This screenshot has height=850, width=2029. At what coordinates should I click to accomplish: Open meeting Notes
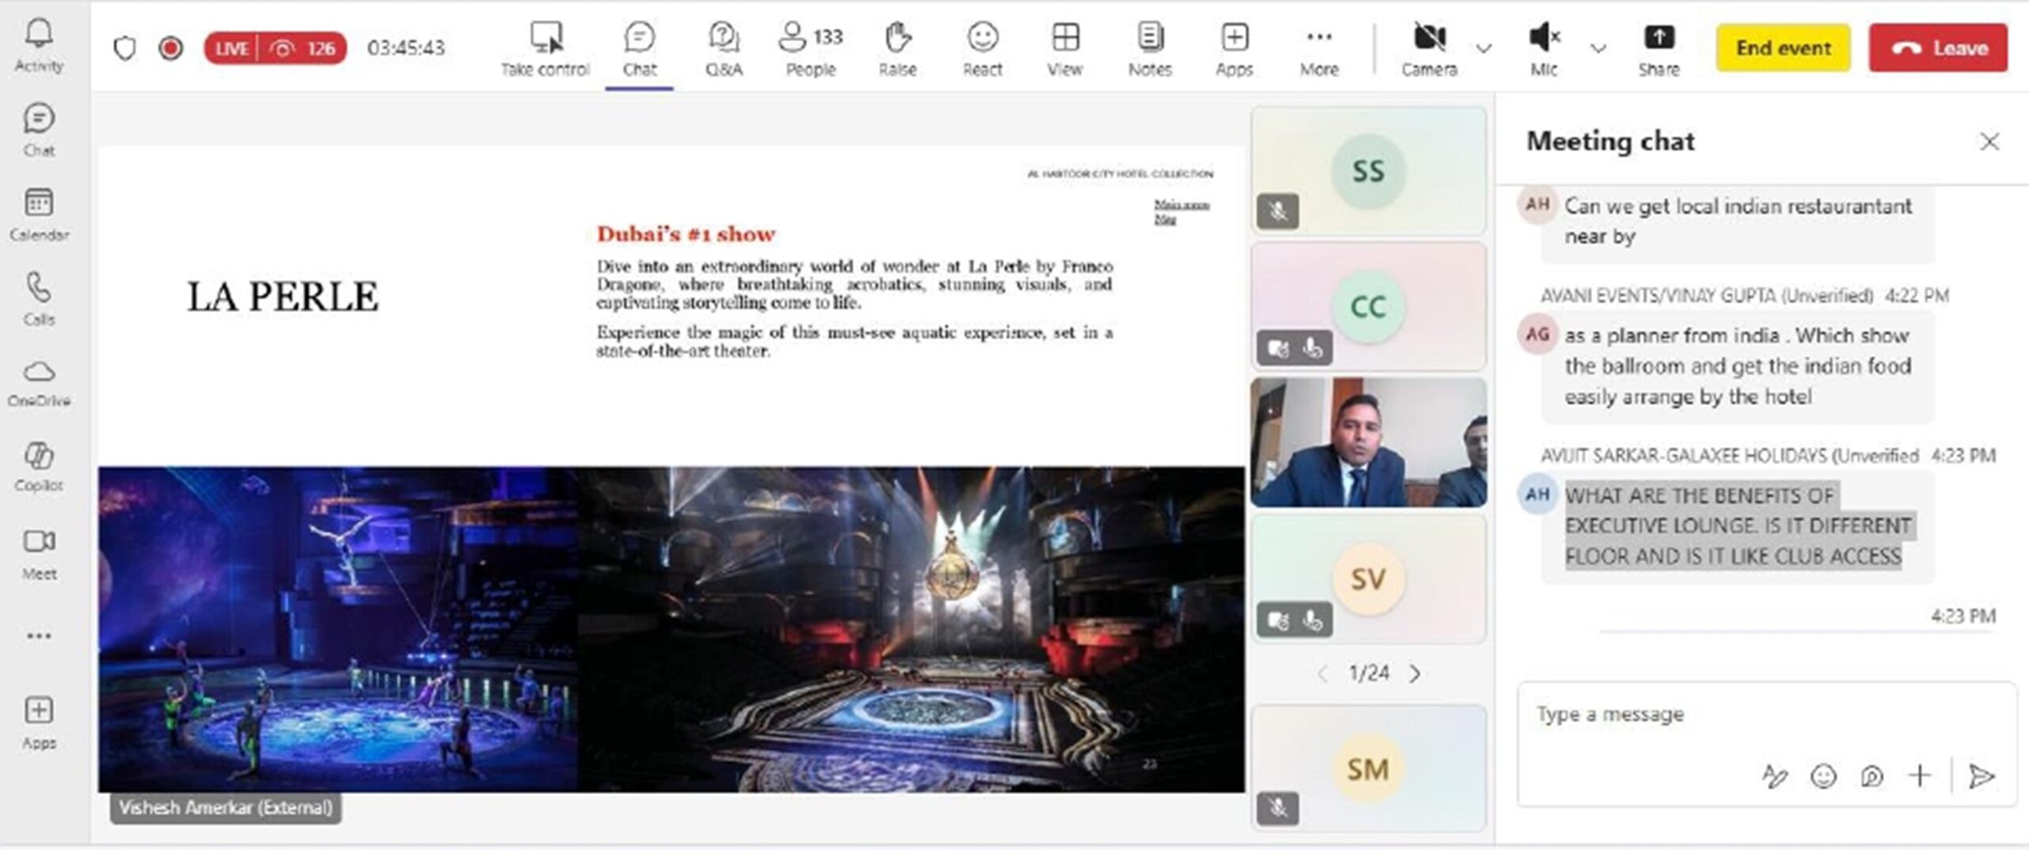(1150, 49)
